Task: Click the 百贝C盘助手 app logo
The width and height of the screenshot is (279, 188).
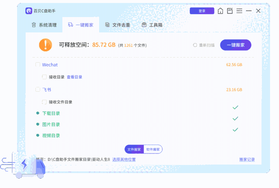Action: (x=29, y=11)
